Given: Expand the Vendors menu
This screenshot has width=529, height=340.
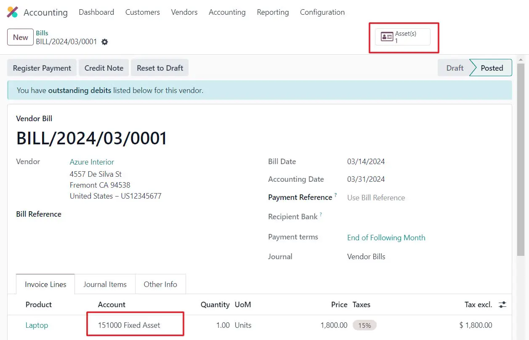Looking at the screenshot, I should coord(184,12).
